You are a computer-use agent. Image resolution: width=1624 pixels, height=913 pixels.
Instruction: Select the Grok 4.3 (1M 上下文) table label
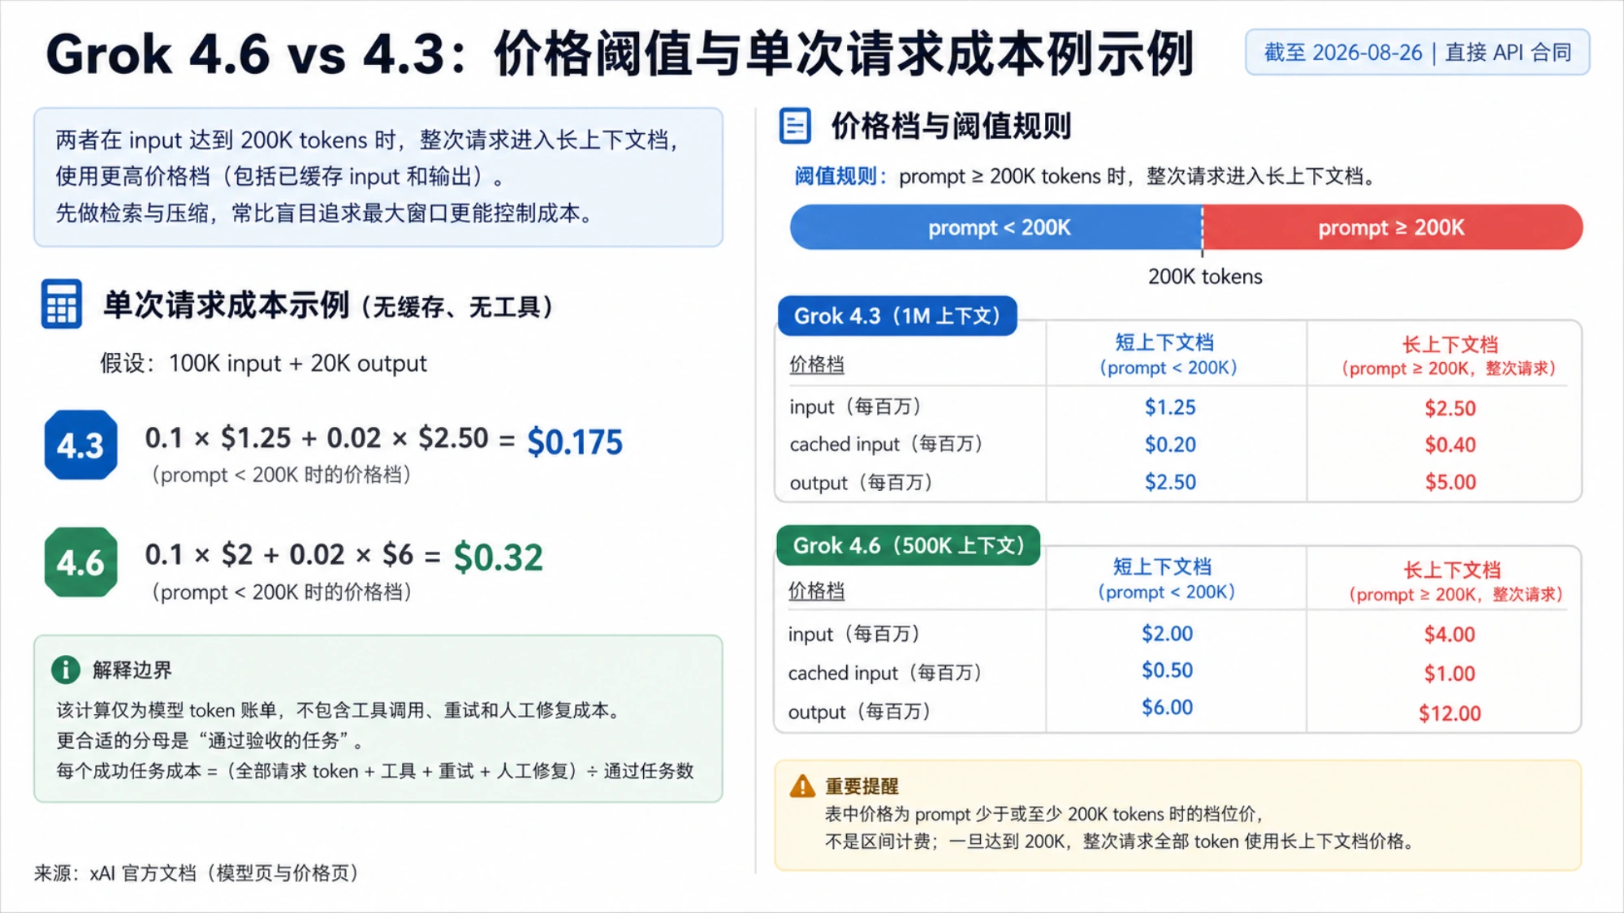tap(897, 316)
